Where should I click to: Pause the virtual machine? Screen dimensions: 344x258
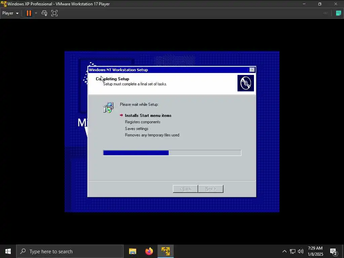click(x=29, y=13)
